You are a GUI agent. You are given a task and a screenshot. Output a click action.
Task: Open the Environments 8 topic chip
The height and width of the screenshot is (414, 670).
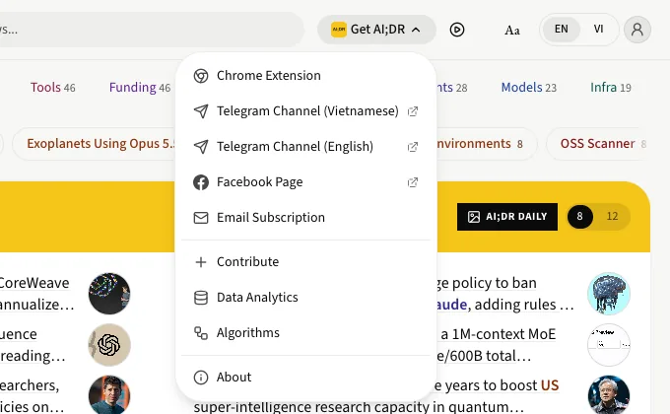coord(486,144)
